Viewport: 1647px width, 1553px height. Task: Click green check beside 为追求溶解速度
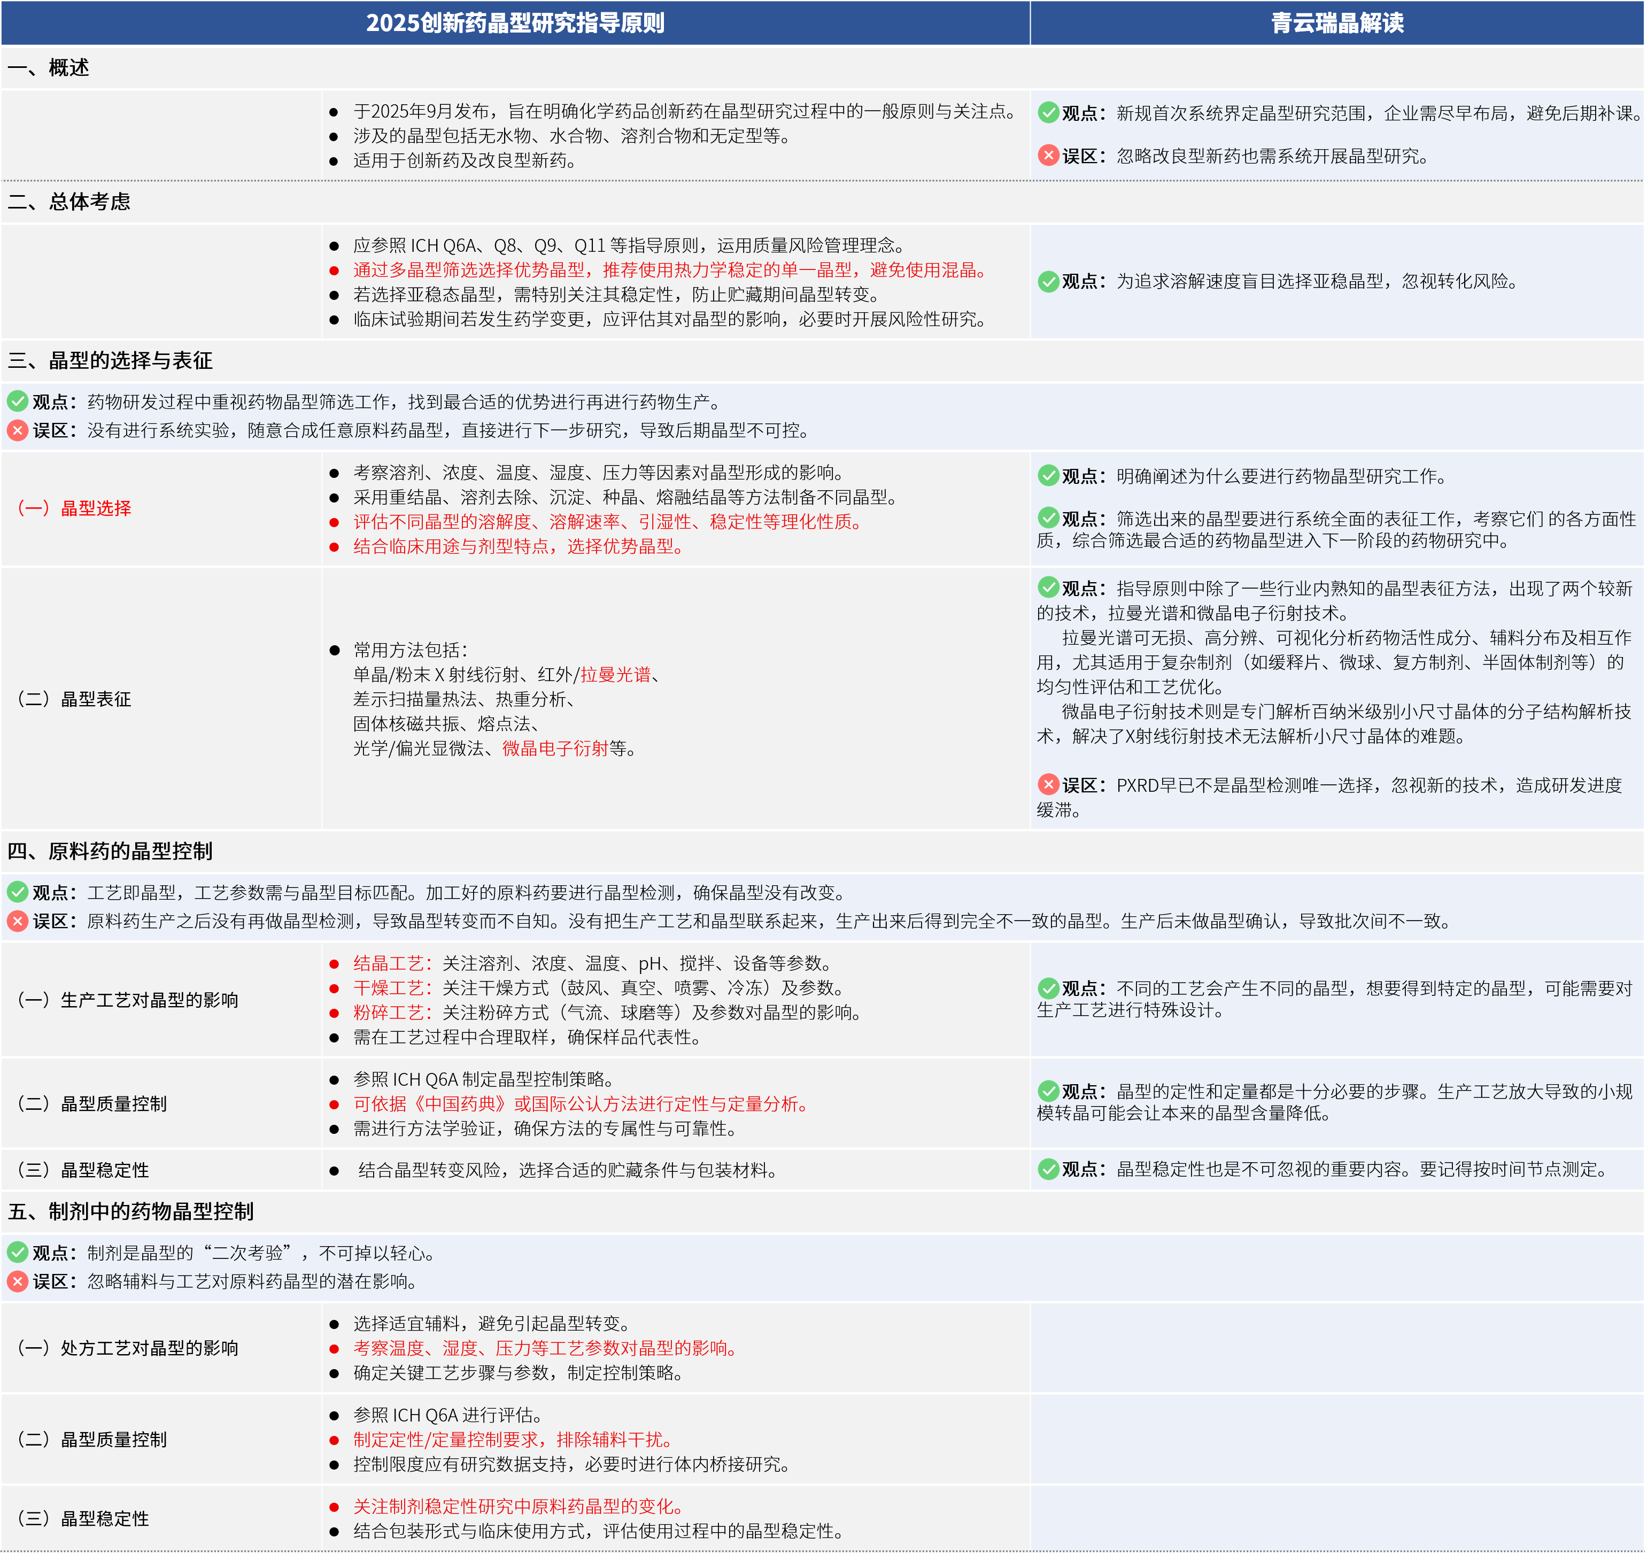coord(1048,281)
